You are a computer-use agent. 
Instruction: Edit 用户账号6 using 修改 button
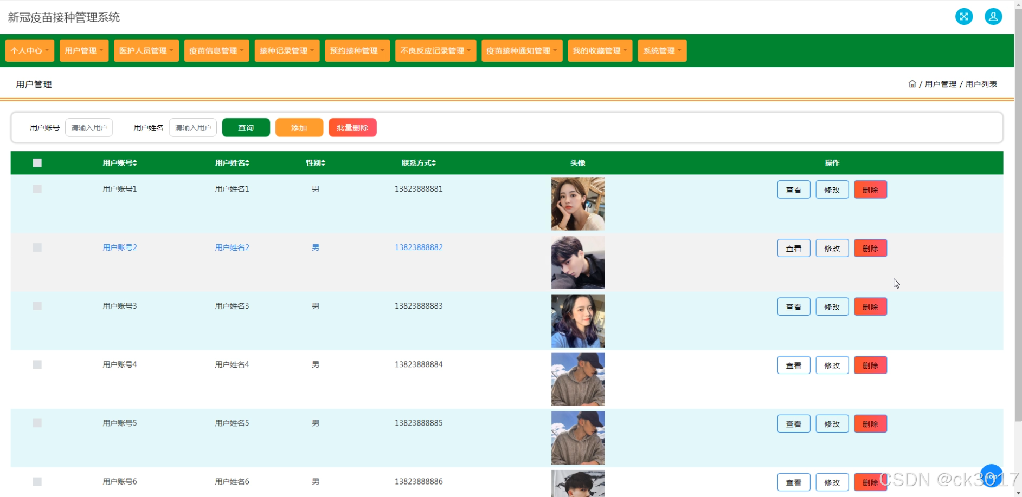[x=832, y=482]
